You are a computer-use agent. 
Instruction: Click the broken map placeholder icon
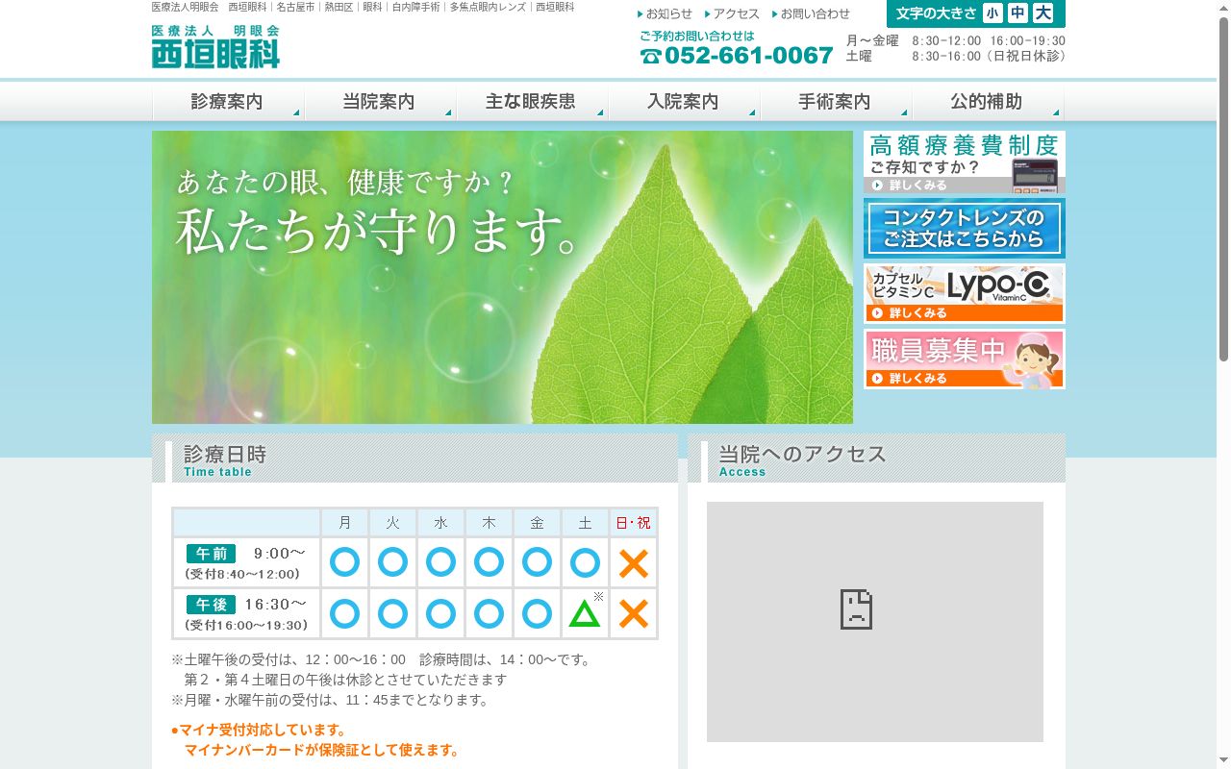(856, 609)
